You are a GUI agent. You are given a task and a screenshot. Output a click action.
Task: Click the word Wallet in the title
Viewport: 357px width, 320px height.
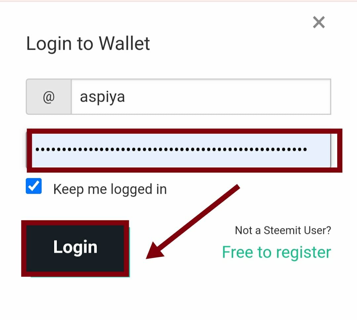tap(124, 43)
